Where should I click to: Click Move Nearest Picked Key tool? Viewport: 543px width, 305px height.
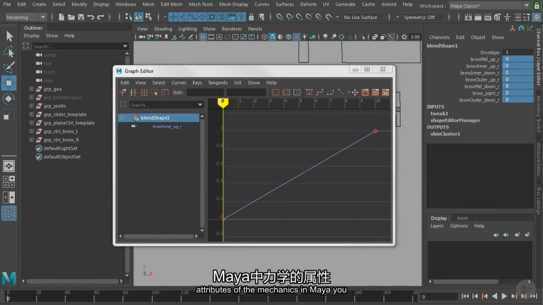click(x=123, y=92)
